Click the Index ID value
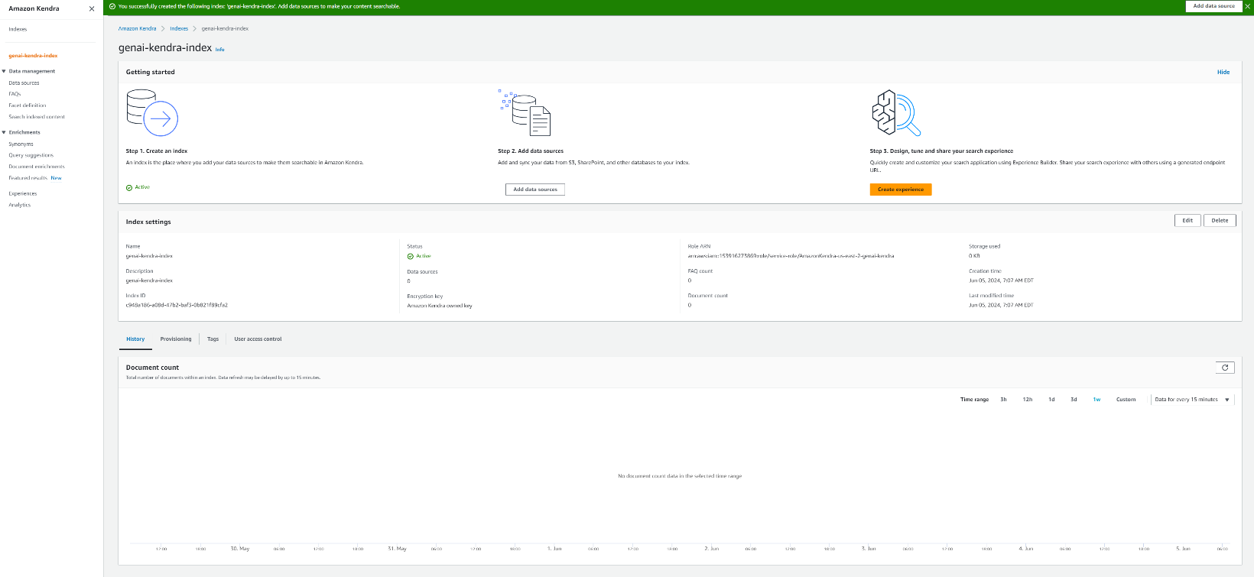 coord(177,305)
